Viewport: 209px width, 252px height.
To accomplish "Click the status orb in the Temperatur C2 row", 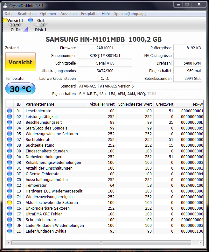I will pyautogui.click(x=10, y=185).
